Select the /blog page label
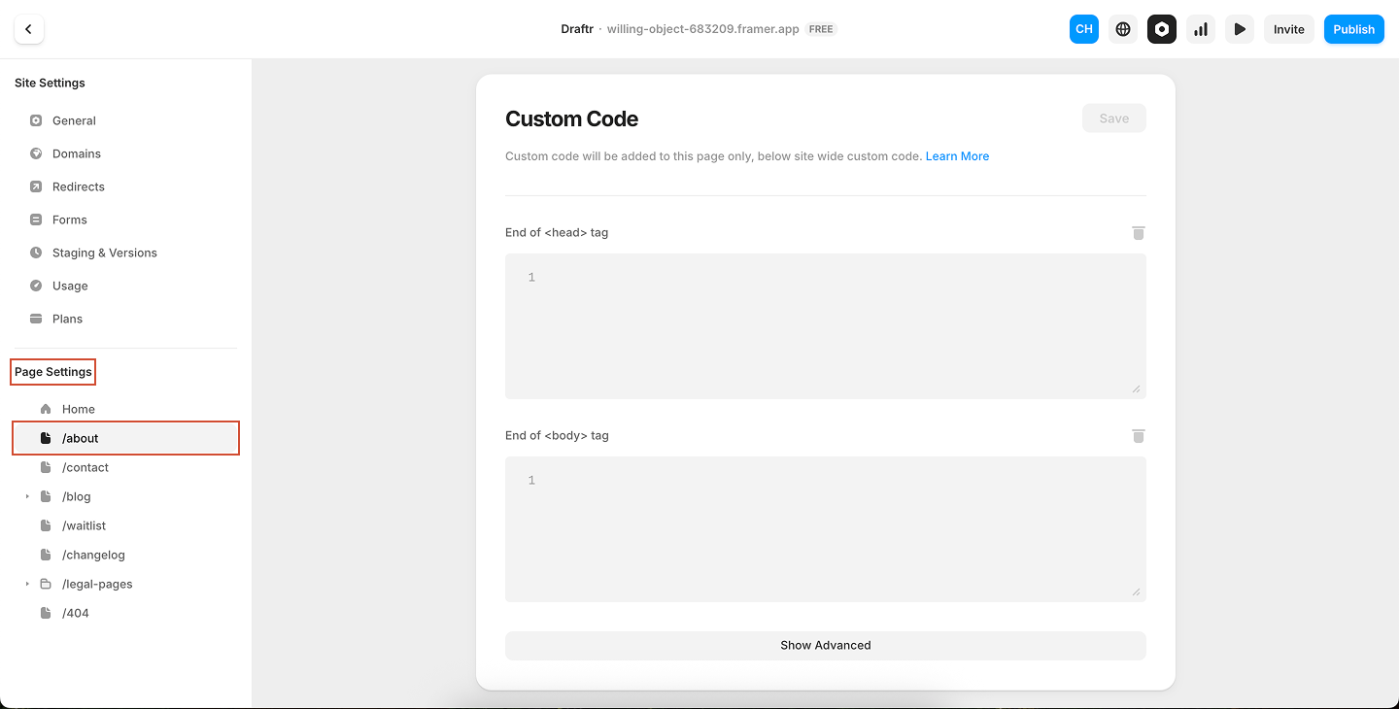This screenshot has height=709, width=1399. pyautogui.click(x=77, y=496)
